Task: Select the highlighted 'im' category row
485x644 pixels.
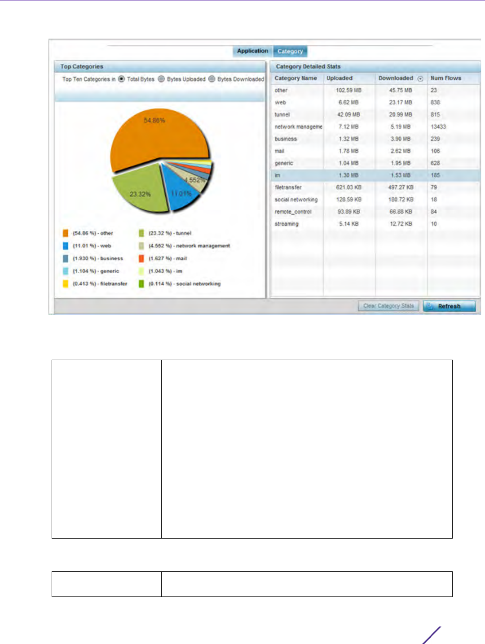Action: coord(375,175)
